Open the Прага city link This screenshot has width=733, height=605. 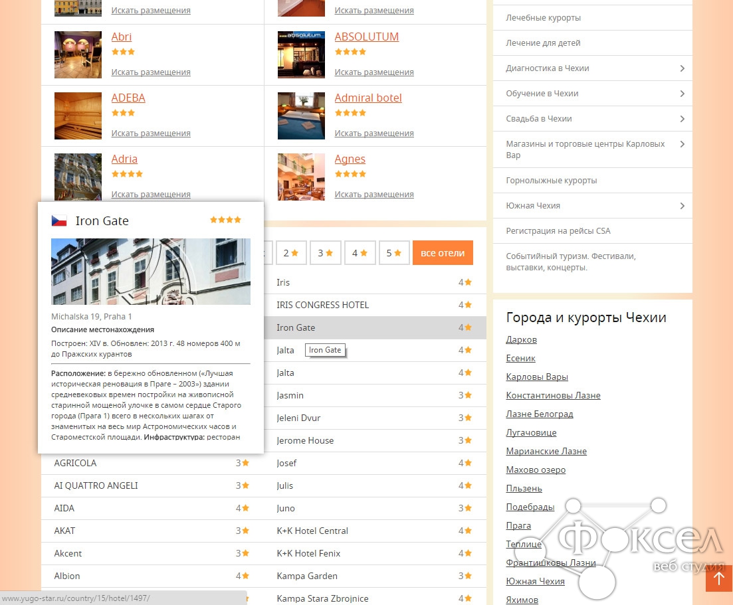pyautogui.click(x=518, y=525)
